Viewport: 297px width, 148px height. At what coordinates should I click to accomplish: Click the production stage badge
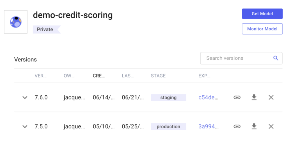tap(169, 127)
